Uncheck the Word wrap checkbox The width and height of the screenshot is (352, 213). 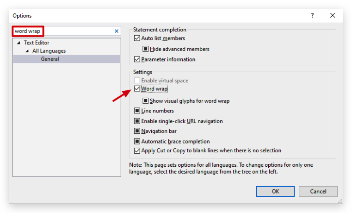(x=137, y=89)
